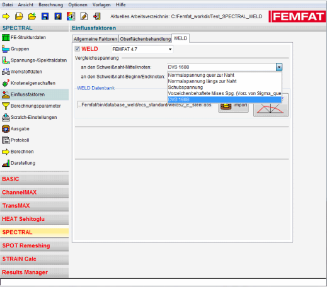327x287 pixels.
Task: Open the Optionen menu
Action: pos(77,5)
